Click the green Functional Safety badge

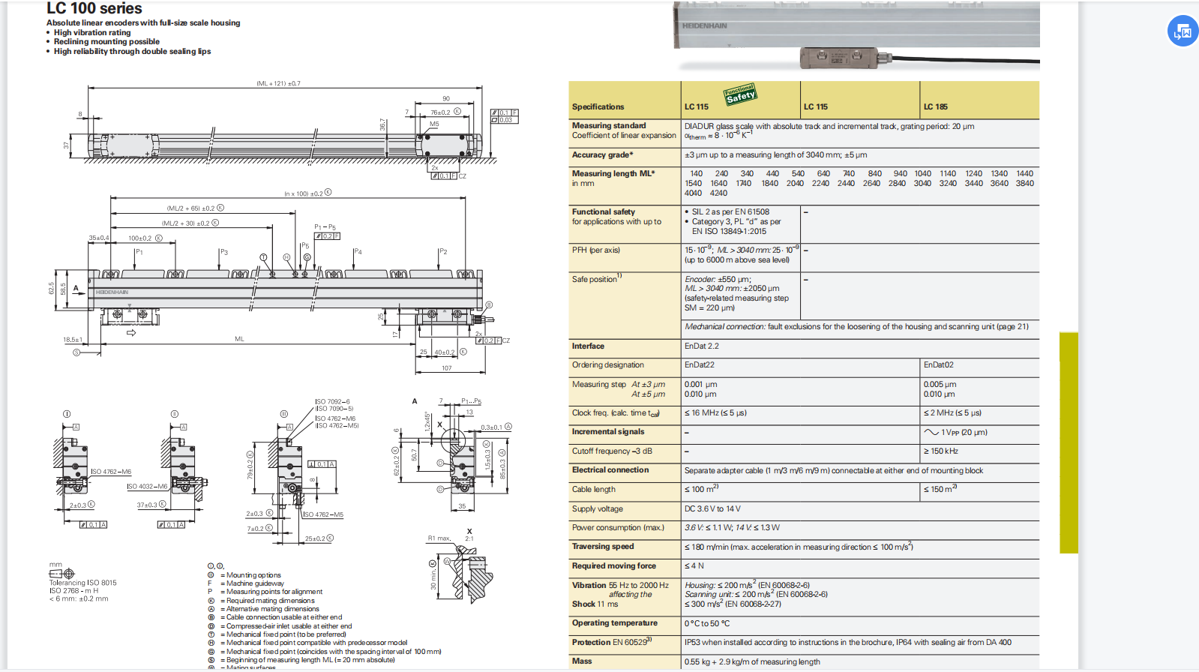coord(740,94)
